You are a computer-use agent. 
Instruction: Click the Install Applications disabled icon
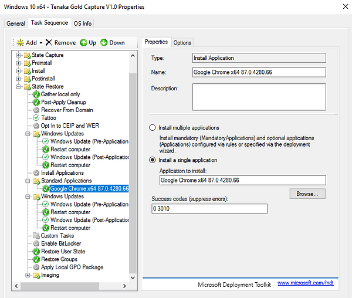click(36, 173)
